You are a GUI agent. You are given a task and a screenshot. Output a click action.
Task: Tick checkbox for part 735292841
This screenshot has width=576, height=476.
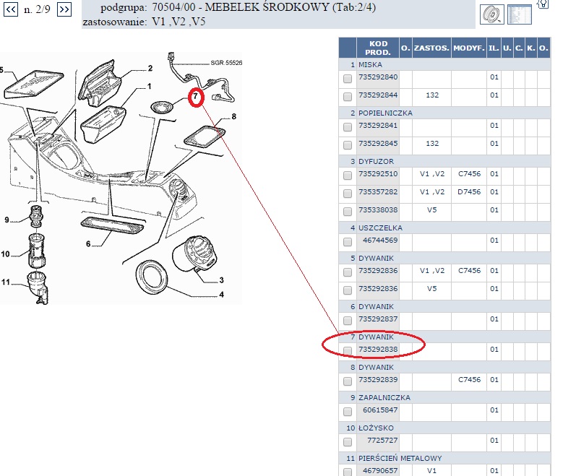[348, 127]
